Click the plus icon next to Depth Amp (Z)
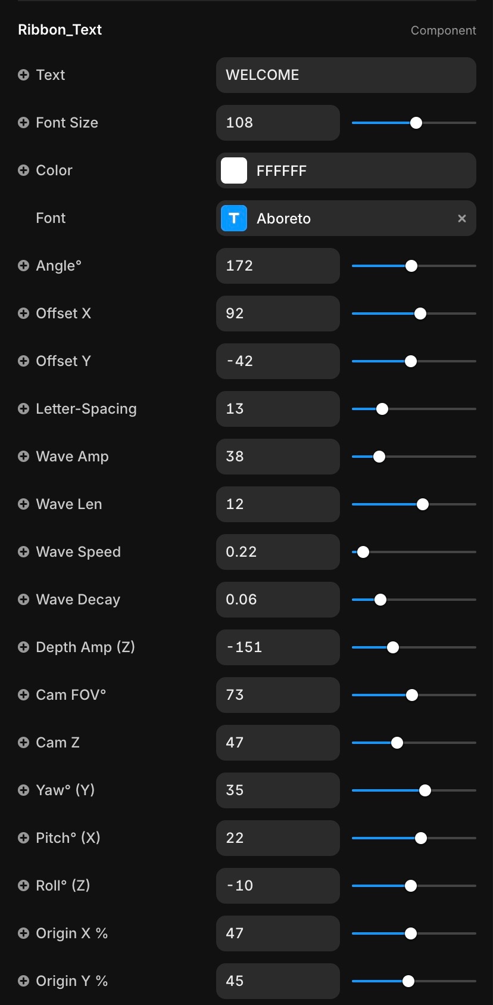 click(23, 647)
